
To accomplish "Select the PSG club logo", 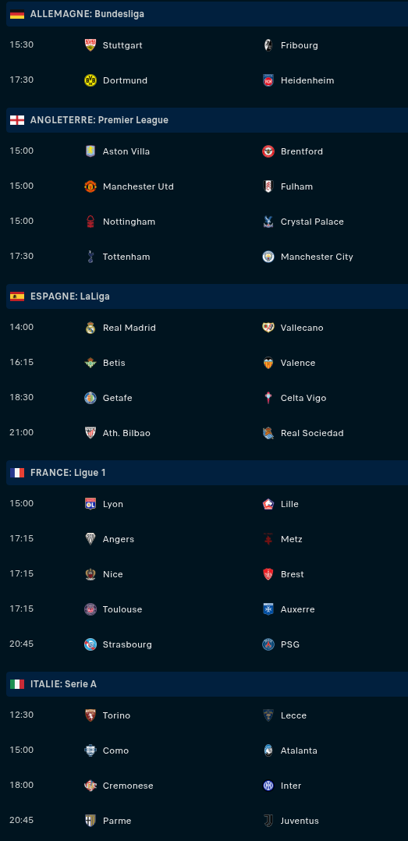I will tap(268, 644).
